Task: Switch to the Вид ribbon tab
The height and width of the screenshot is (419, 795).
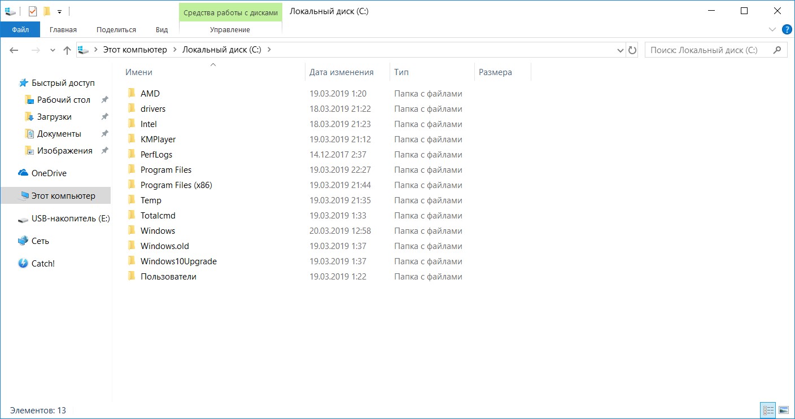Action: coord(162,29)
